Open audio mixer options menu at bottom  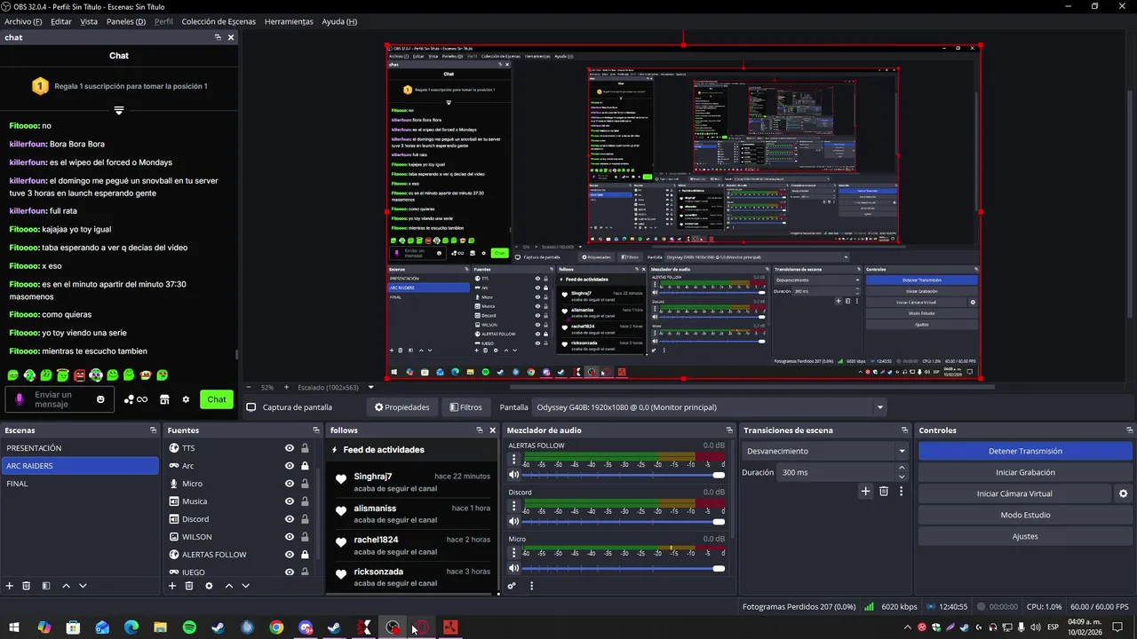pyautogui.click(x=531, y=586)
